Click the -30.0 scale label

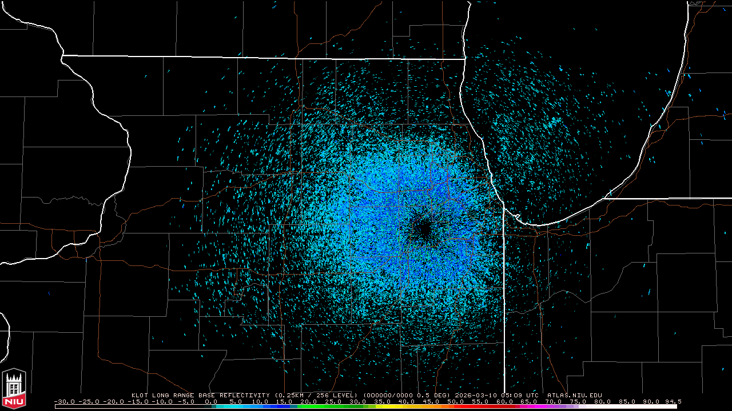pos(64,402)
